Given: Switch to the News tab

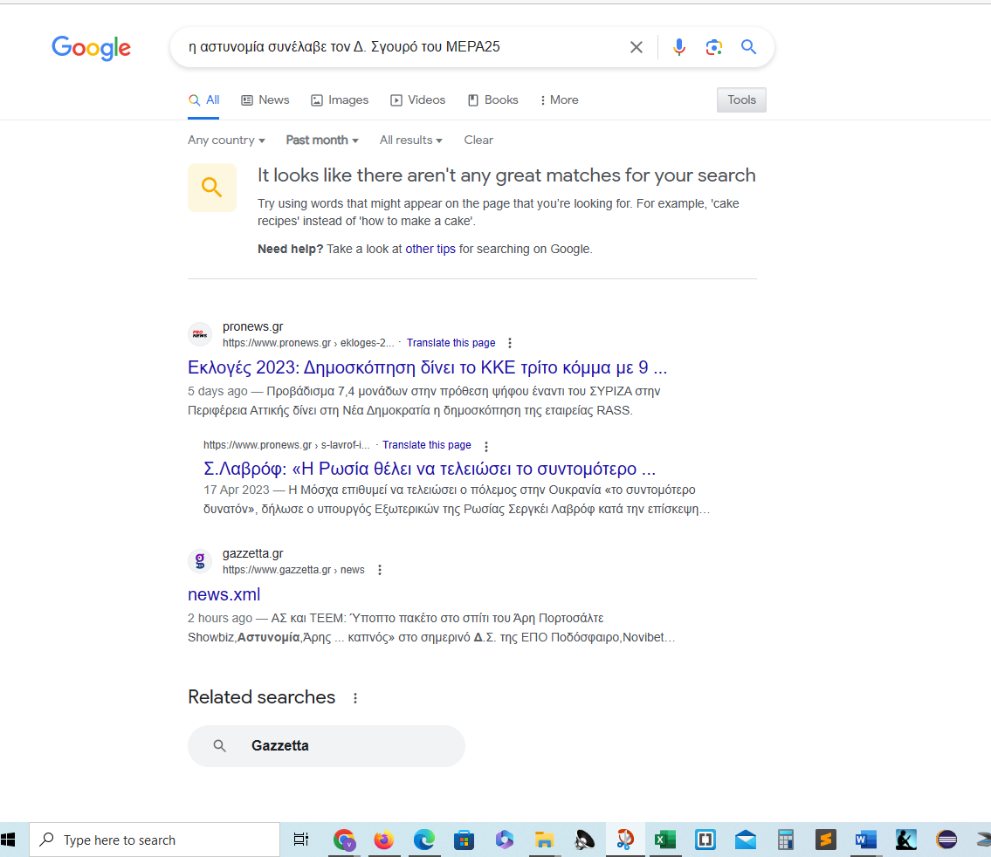Looking at the screenshot, I should coord(265,99).
